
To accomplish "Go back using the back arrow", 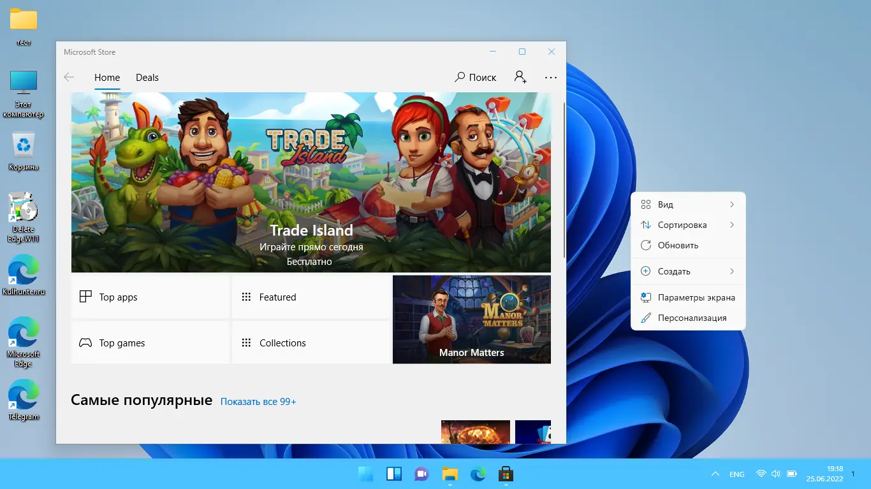I will [69, 77].
